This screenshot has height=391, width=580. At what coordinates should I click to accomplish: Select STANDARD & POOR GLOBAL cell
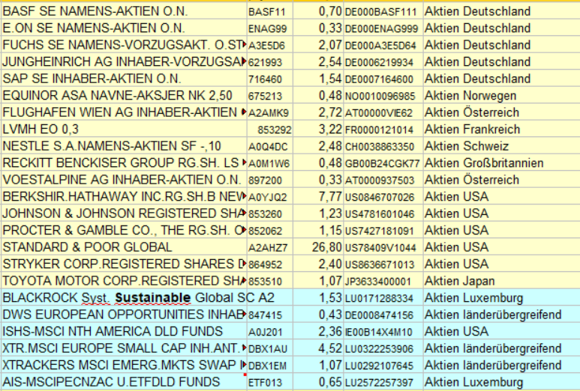(x=124, y=247)
